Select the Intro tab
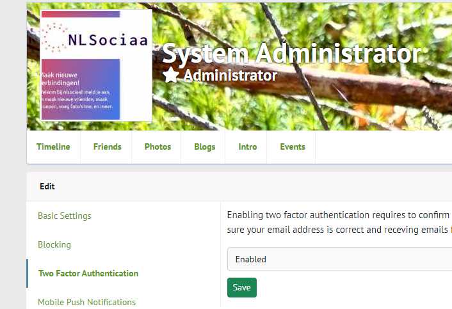 point(248,147)
